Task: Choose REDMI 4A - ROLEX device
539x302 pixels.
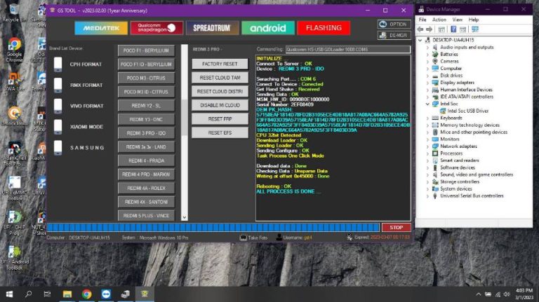Action: click(x=146, y=188)
